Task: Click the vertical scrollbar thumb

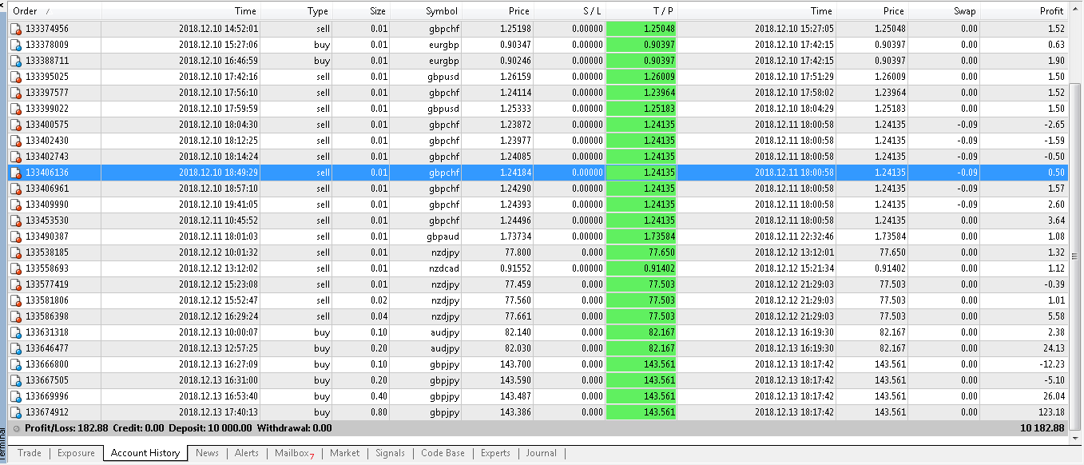Action: [1075, 254]
